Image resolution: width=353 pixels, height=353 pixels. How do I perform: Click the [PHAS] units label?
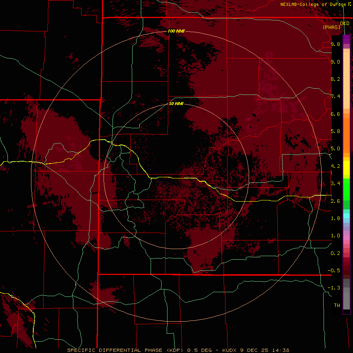click(331, 27)
